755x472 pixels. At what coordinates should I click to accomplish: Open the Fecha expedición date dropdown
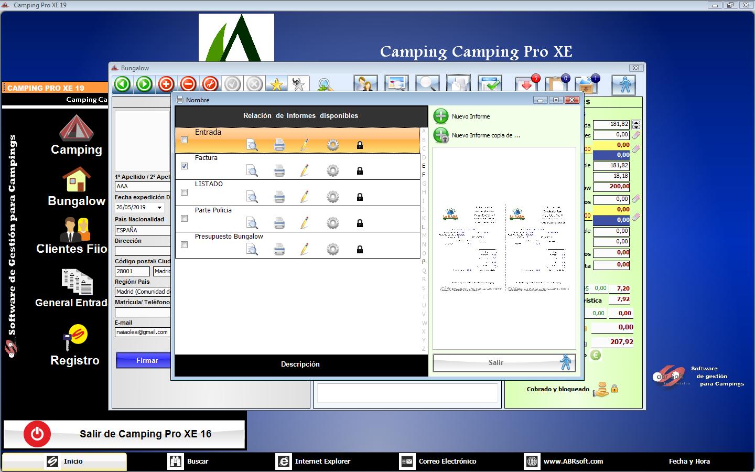pyautogui.click(x=160, y=208)
